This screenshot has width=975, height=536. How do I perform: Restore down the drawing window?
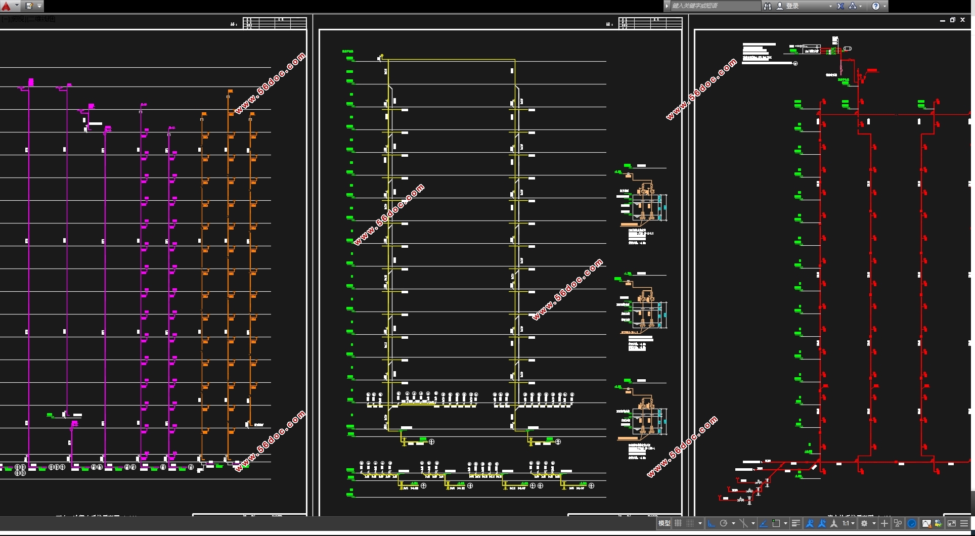[952, 20]
